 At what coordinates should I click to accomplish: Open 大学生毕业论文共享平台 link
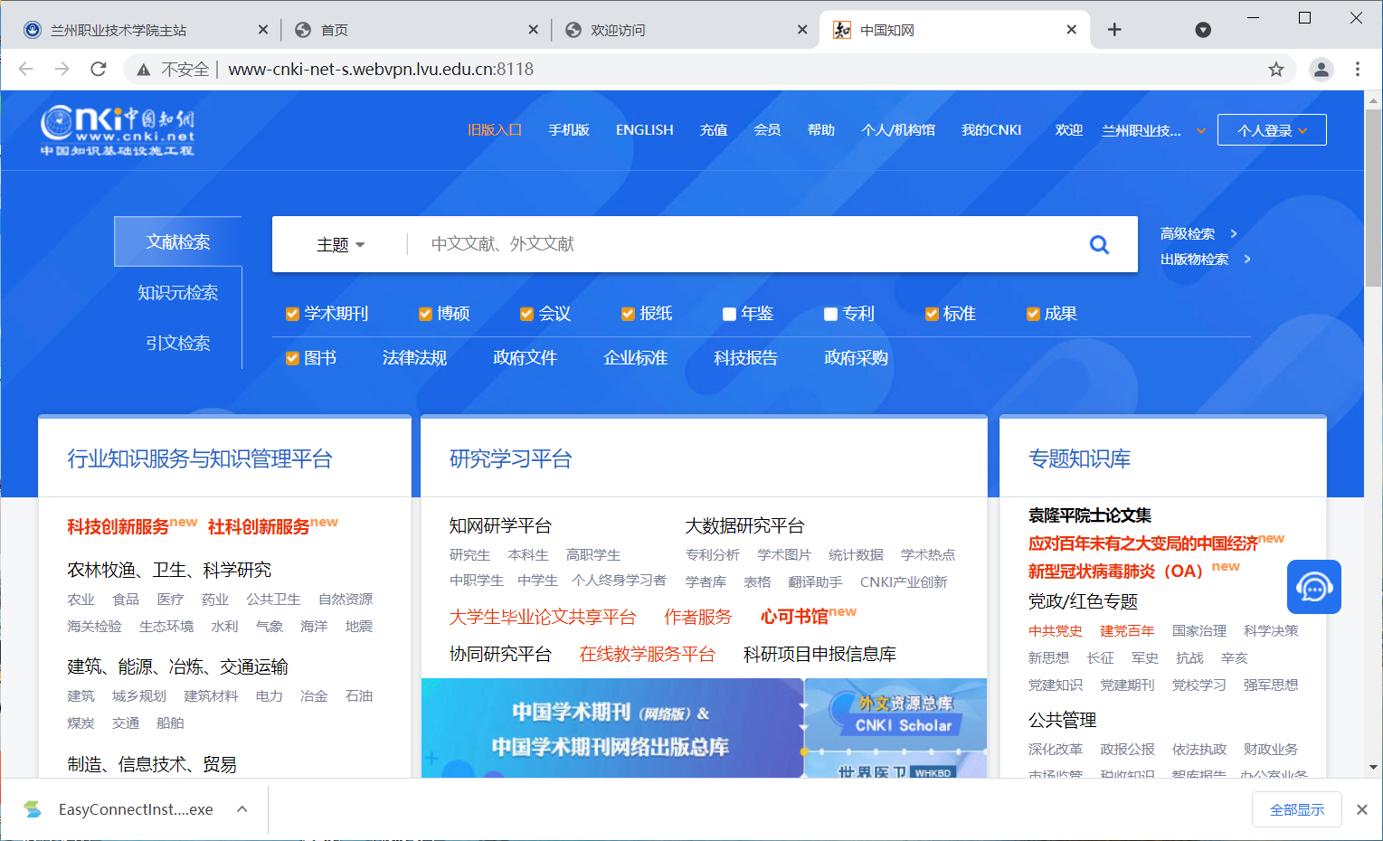543,617
